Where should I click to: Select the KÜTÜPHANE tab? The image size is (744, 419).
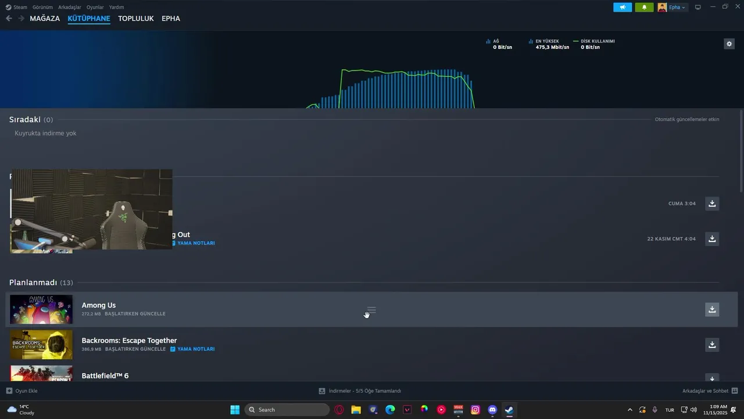coord(89,19)
